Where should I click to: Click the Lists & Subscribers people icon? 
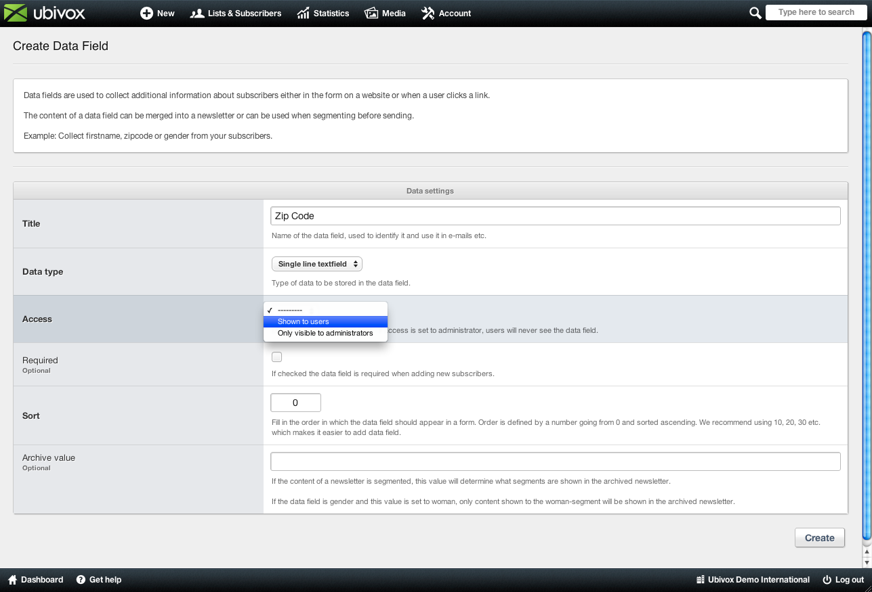click(197, 13)
